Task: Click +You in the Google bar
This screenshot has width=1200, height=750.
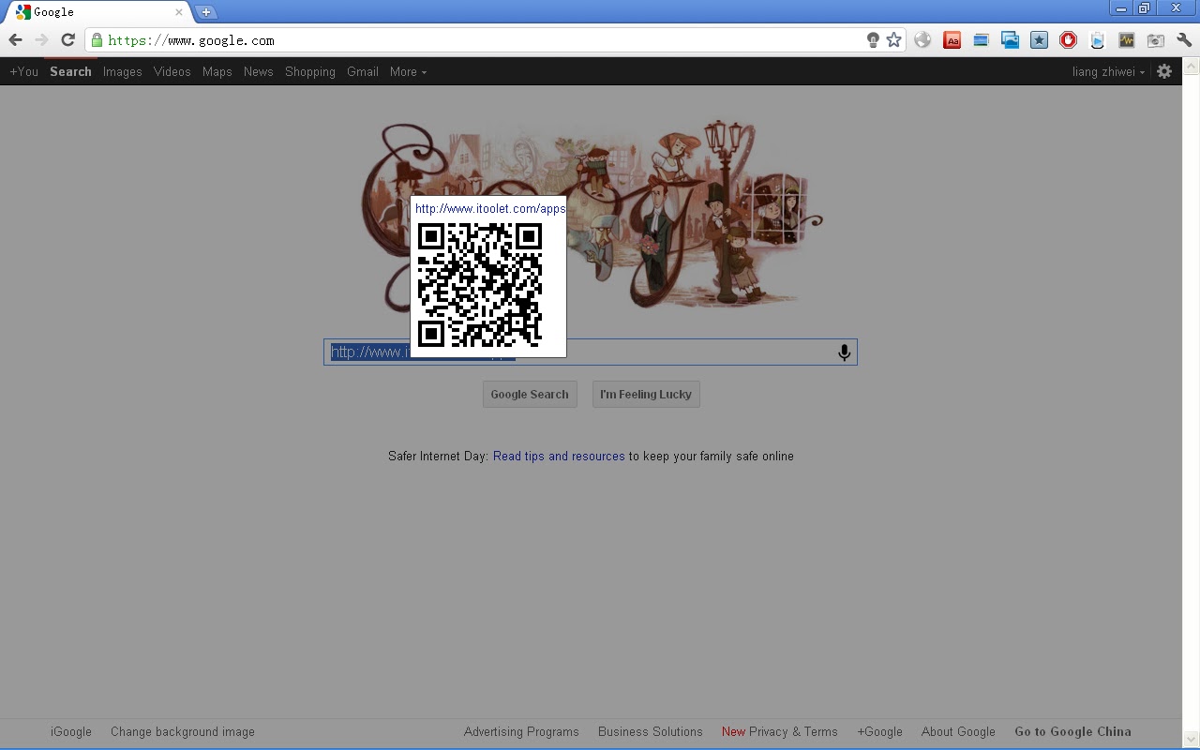Action: tap(24, 71)
